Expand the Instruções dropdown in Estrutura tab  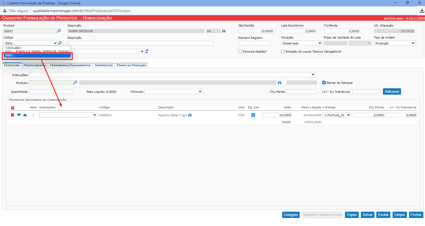(x=172, y=74)
